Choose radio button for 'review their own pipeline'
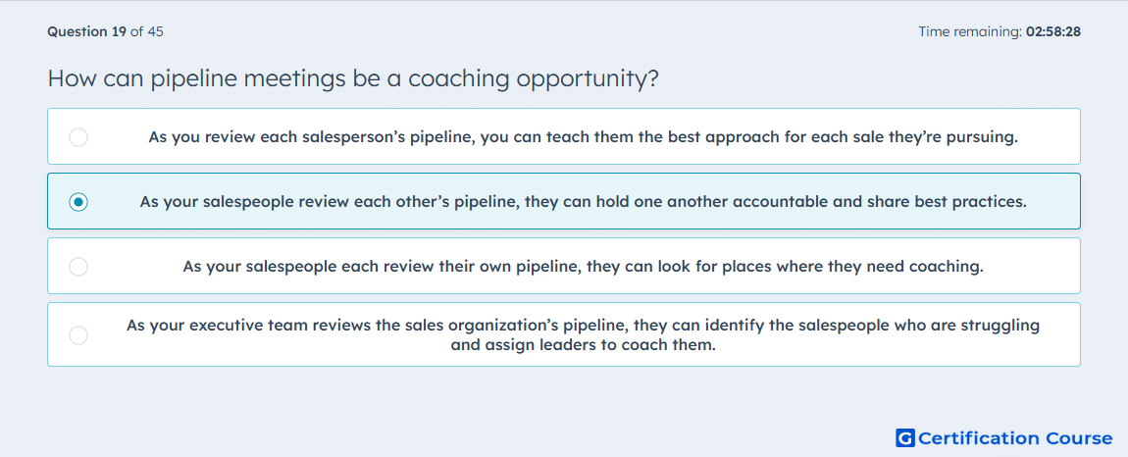 tap(78, 267)
